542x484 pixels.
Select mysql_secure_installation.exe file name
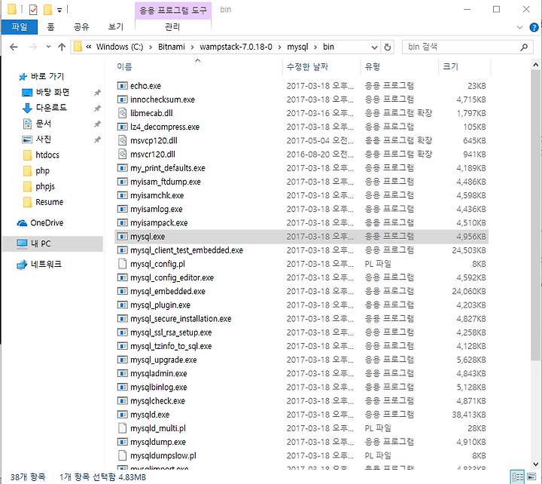click(x=181, y=318)
